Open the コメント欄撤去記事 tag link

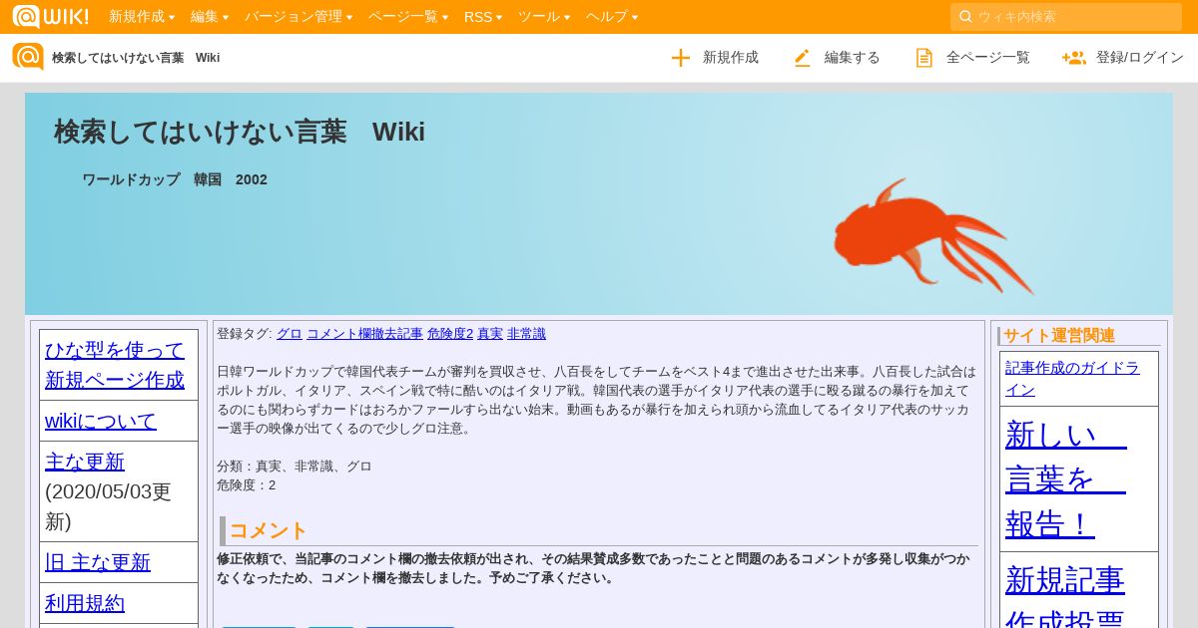click(364, 334)
